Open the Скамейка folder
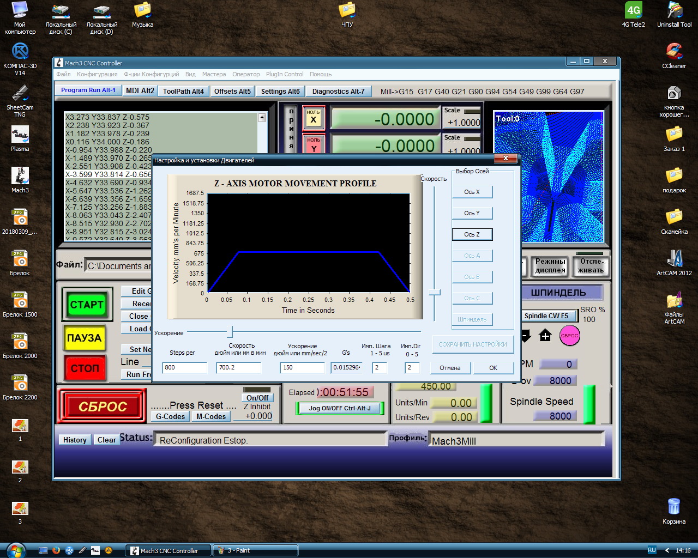Image resolution: width=698 pixels, height=558 pixels. [x=675, y=221]
